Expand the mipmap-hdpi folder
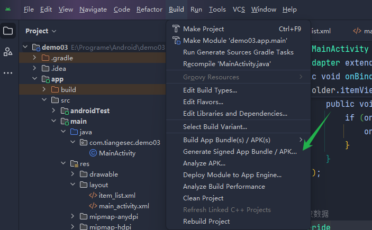This screenshot has width=372, height=230. tap(72, 227)
